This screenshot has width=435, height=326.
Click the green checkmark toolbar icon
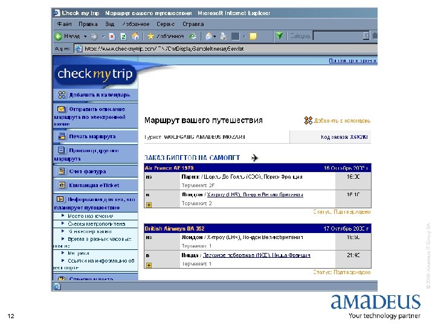coord(279,36)
